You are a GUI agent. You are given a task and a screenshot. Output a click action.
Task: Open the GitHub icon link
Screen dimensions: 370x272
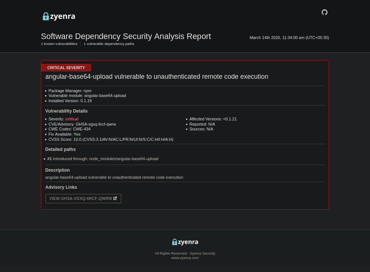pyautogui.click(x=325, y=12)
